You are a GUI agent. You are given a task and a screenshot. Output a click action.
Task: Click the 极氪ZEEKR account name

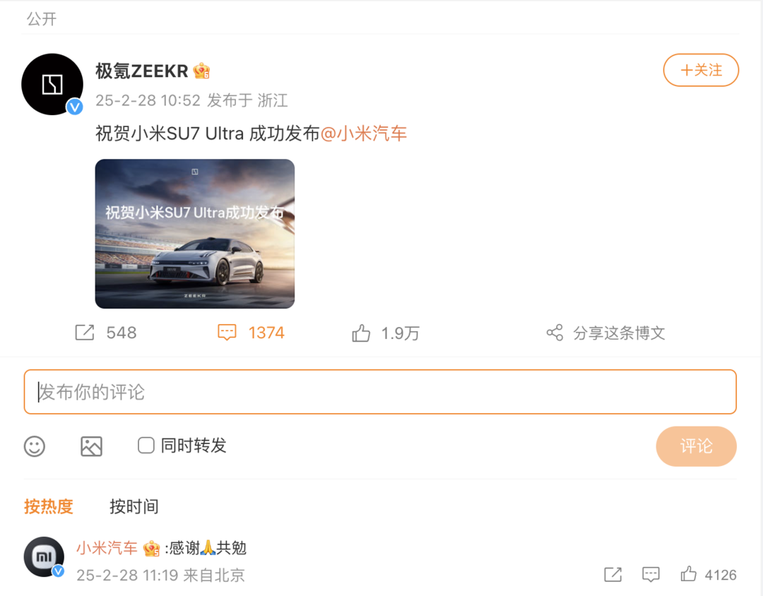(x=142, y=71)
